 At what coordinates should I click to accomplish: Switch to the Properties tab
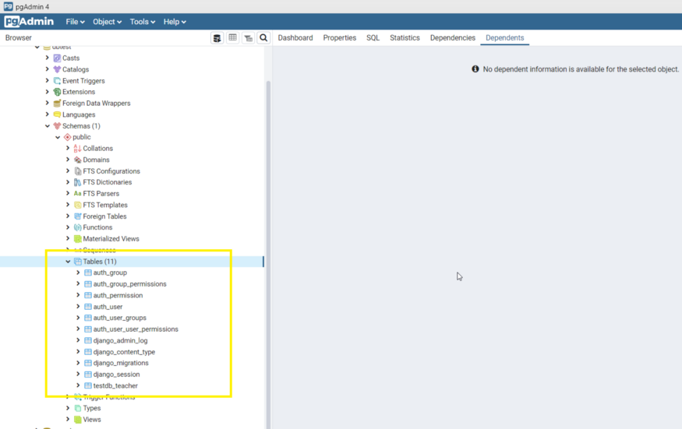(x=340, y=38)
